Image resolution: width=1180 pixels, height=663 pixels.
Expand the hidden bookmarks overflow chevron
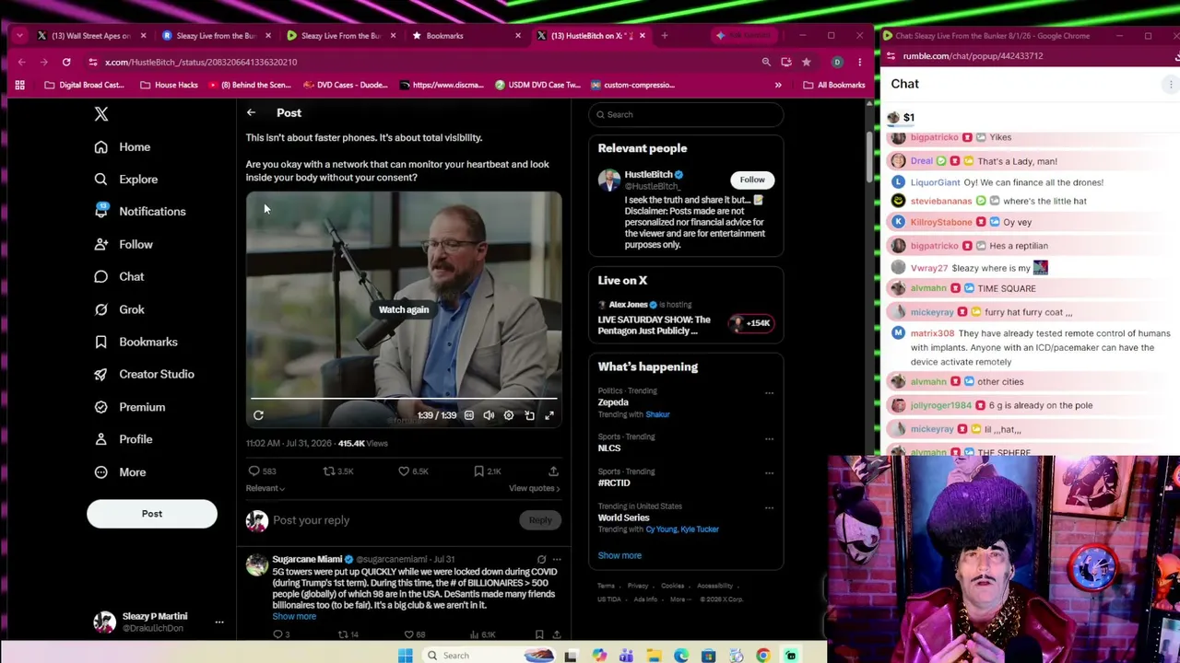778,85
